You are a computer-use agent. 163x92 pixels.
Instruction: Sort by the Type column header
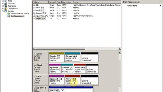(x=59, y=2)
